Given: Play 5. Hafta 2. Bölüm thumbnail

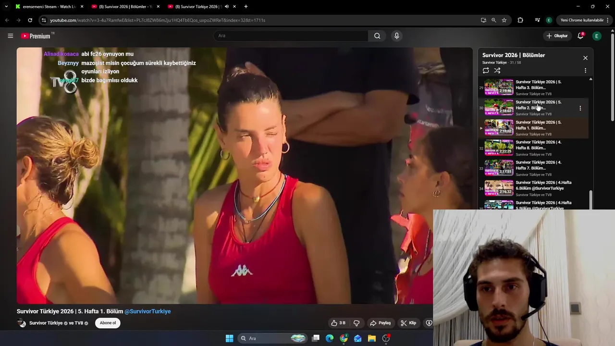Looking at the screenshot, I should (499, 107).
